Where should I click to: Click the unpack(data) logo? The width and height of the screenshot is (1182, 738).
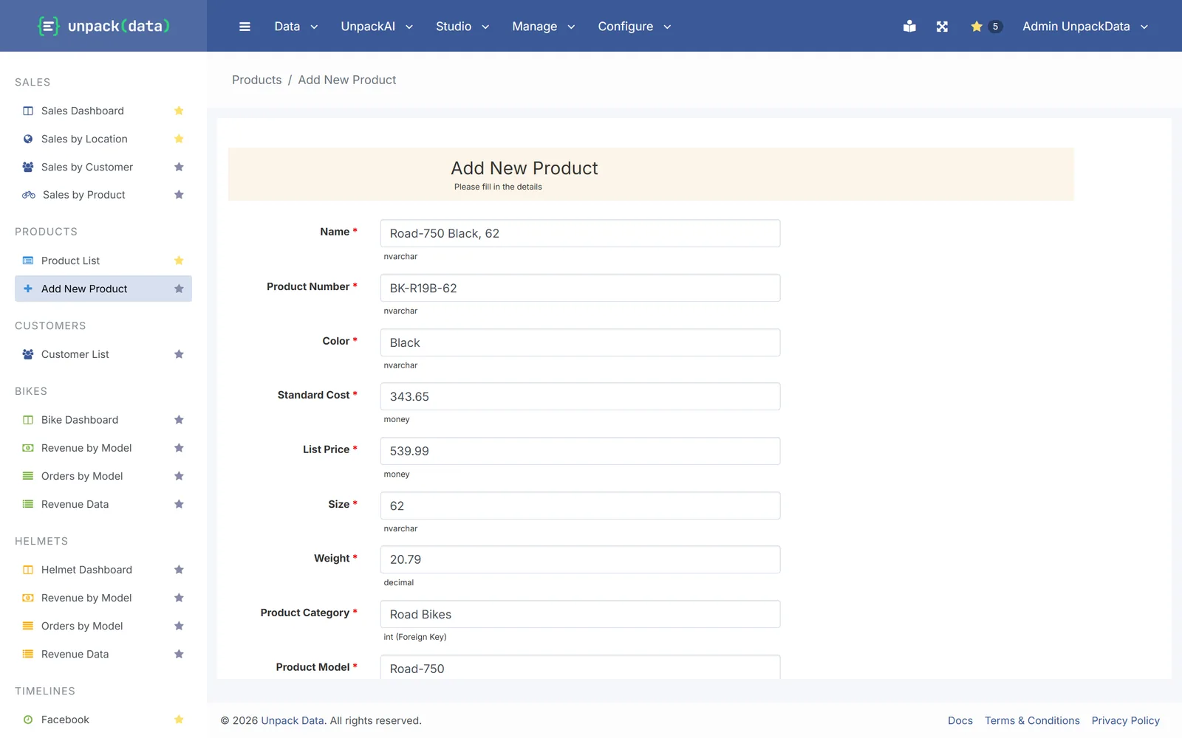[x=103, y=27]
